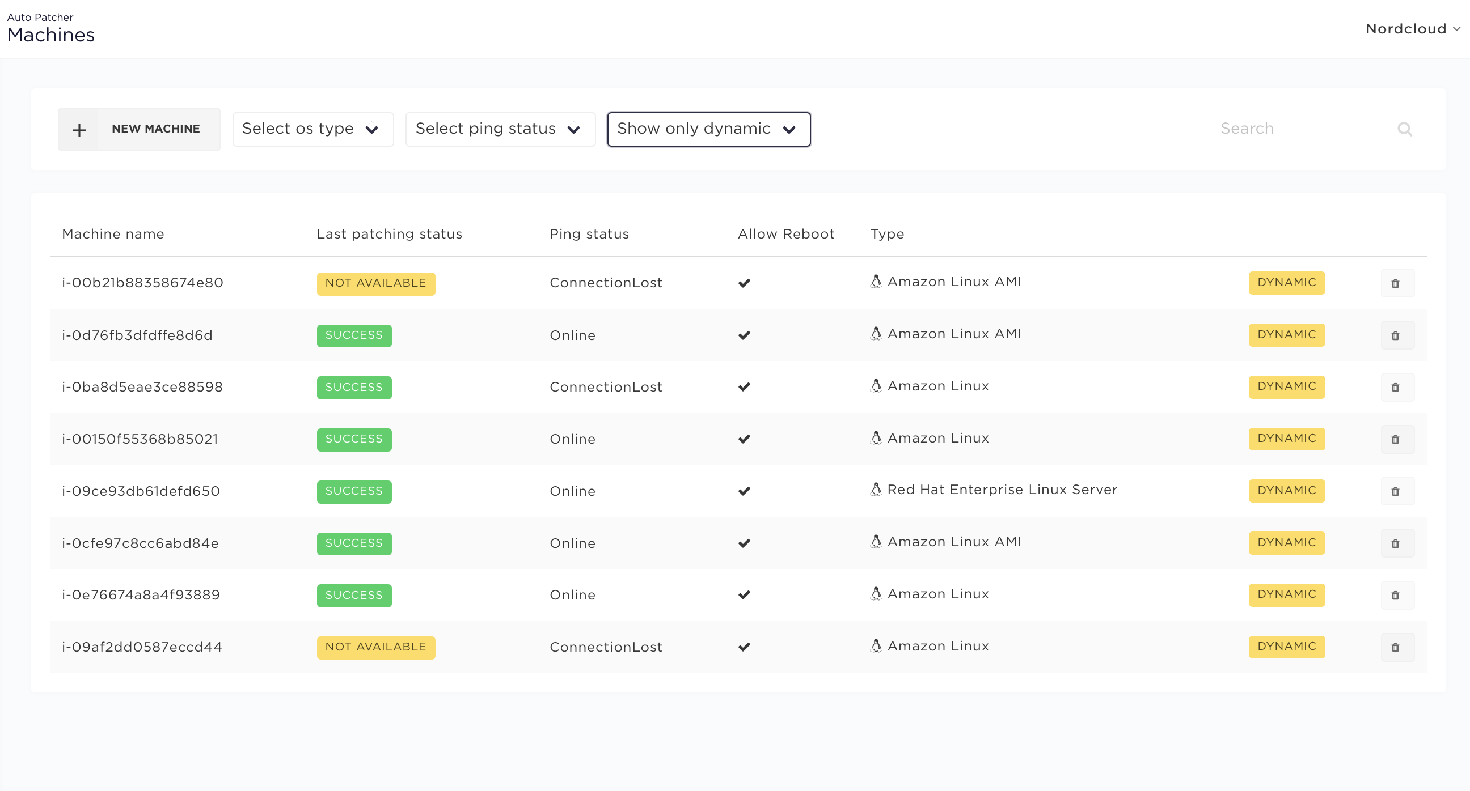Click NOT AVAILABLE badge for i-09af2dd0587eccd44
Image resolution: width=1470 pixels, height=791 pixels.
[x=376, y=647]
